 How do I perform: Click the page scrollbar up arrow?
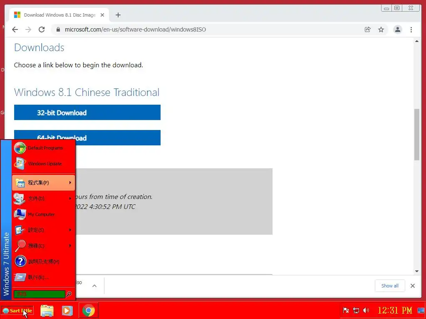(417, 41)
